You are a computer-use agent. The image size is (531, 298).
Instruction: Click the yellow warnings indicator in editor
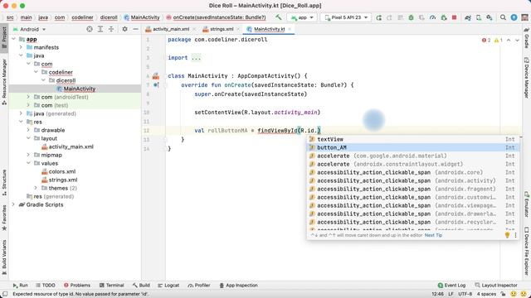498,41
